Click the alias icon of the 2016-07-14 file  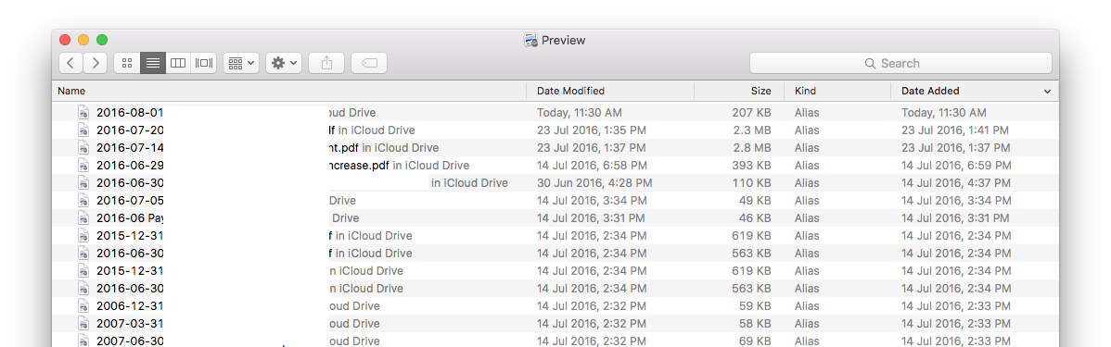pyautogui.click(x=83, y=148)
